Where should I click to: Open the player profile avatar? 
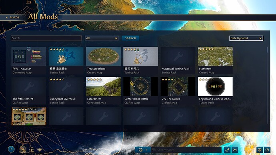tap(22, 149)
